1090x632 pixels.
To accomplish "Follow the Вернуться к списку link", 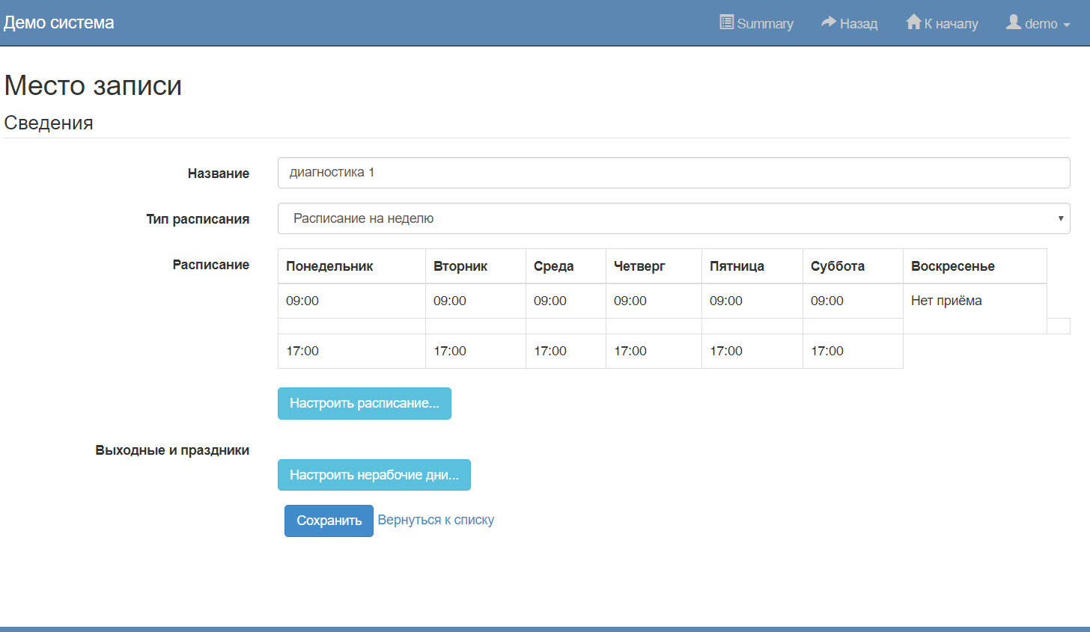I will click(x=436, y=520).
